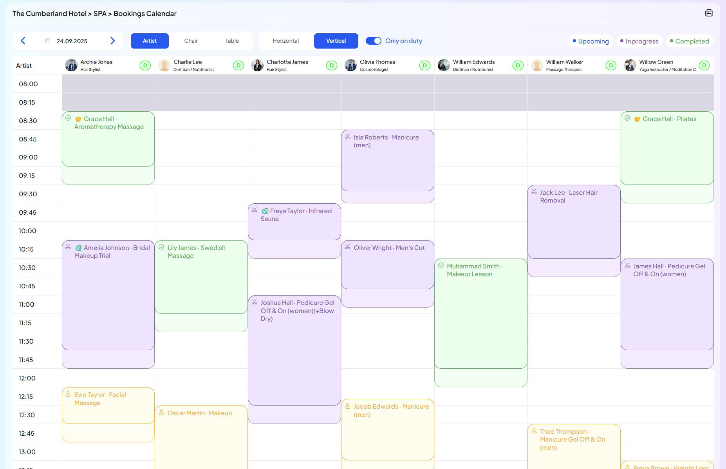Click Archie Jones's green D duty badge
This screenshot has width=726, height=469.
(145, 65)
